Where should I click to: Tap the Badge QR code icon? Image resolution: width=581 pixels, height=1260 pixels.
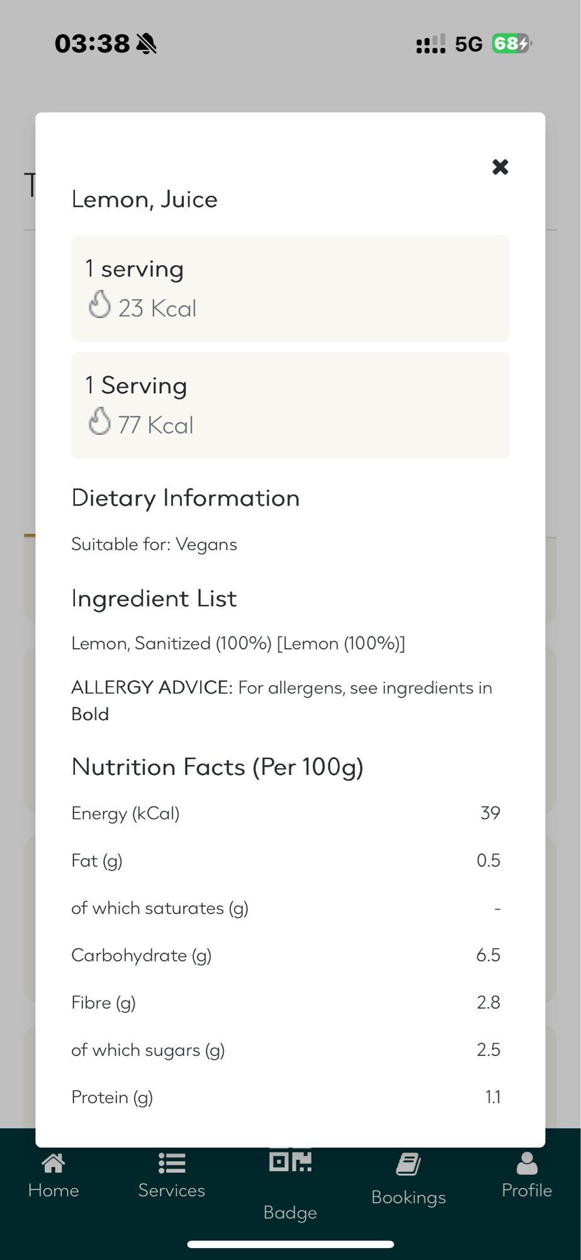click(290, 1160)
